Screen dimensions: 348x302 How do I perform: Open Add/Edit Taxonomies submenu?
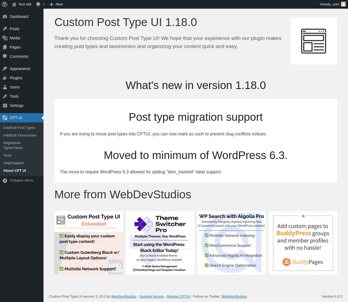20,135
